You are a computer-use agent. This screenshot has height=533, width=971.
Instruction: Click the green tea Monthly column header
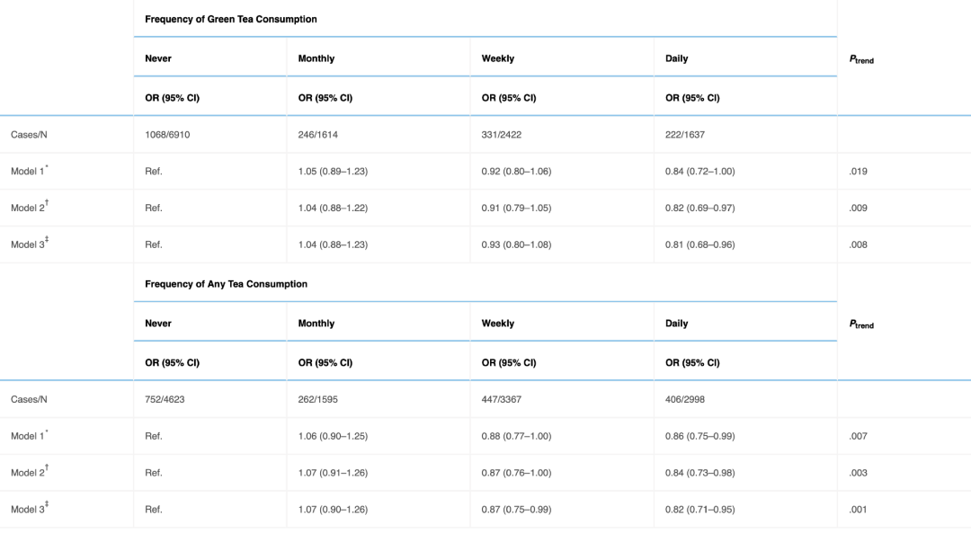[x=316, y=58]
